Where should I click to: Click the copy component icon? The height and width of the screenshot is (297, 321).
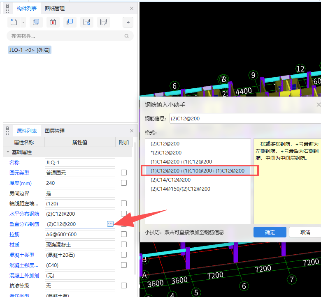(36, 22)
